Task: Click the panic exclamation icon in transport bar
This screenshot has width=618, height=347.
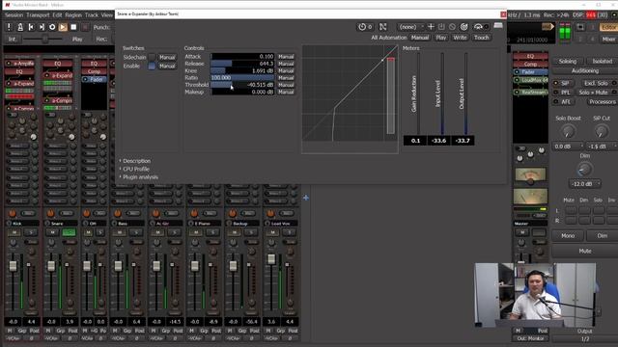Action: (x=9, y=27)
